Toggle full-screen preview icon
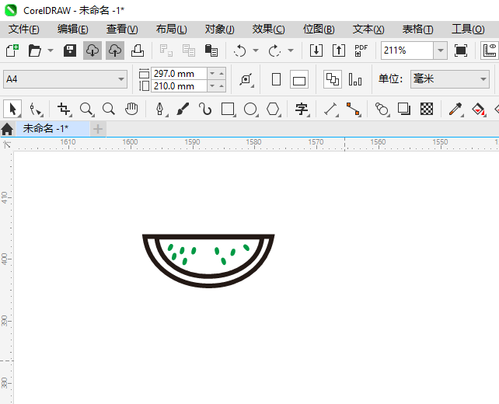 tap(461, 50)
